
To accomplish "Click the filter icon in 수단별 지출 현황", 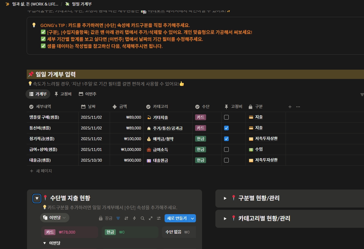I will coord(118,218).
